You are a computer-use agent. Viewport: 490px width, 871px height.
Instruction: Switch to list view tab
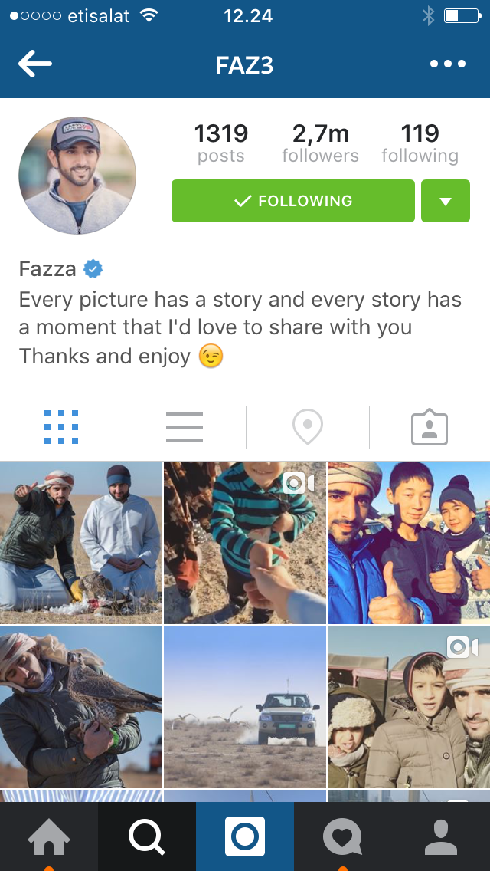coord(185,426)
